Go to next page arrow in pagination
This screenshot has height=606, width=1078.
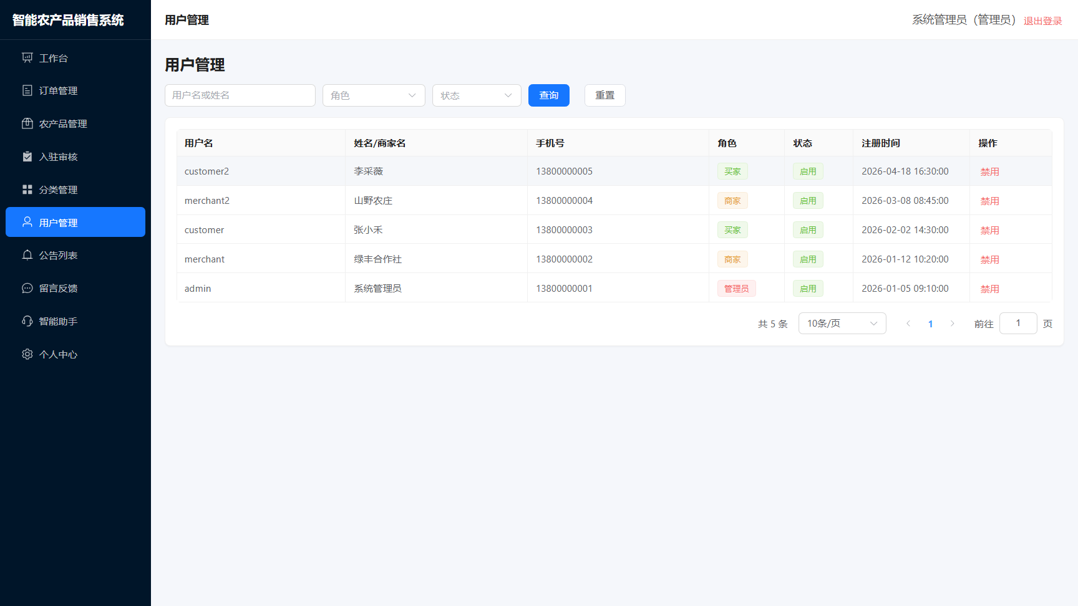(x=952, y=324)
